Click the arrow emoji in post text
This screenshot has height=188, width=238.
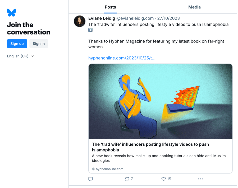90,30
